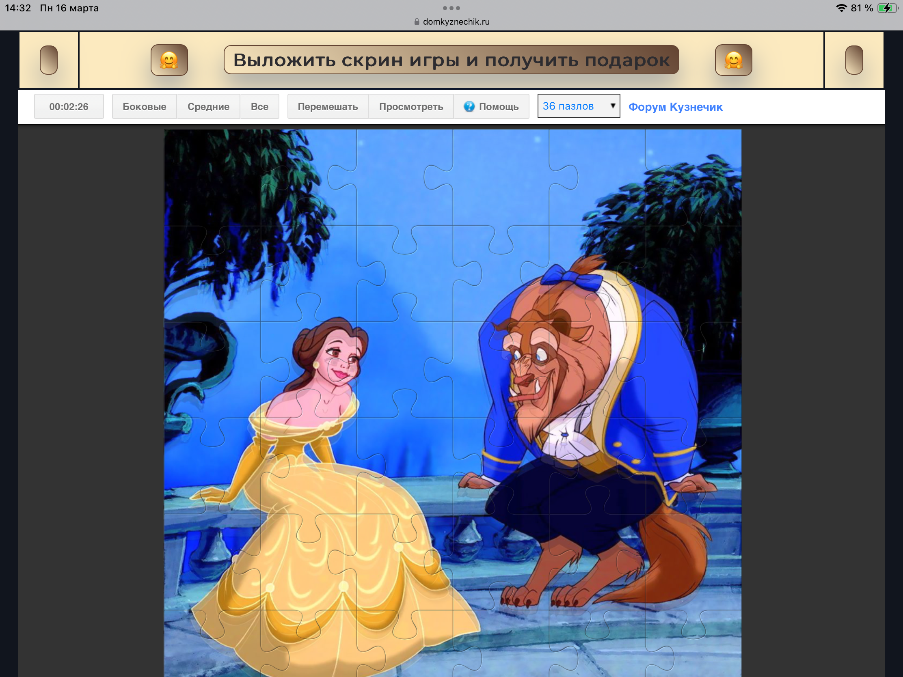The height and width of the screenshot is (677, 903).
Task: Show only Боковые edge pieces
Action: 144,106
